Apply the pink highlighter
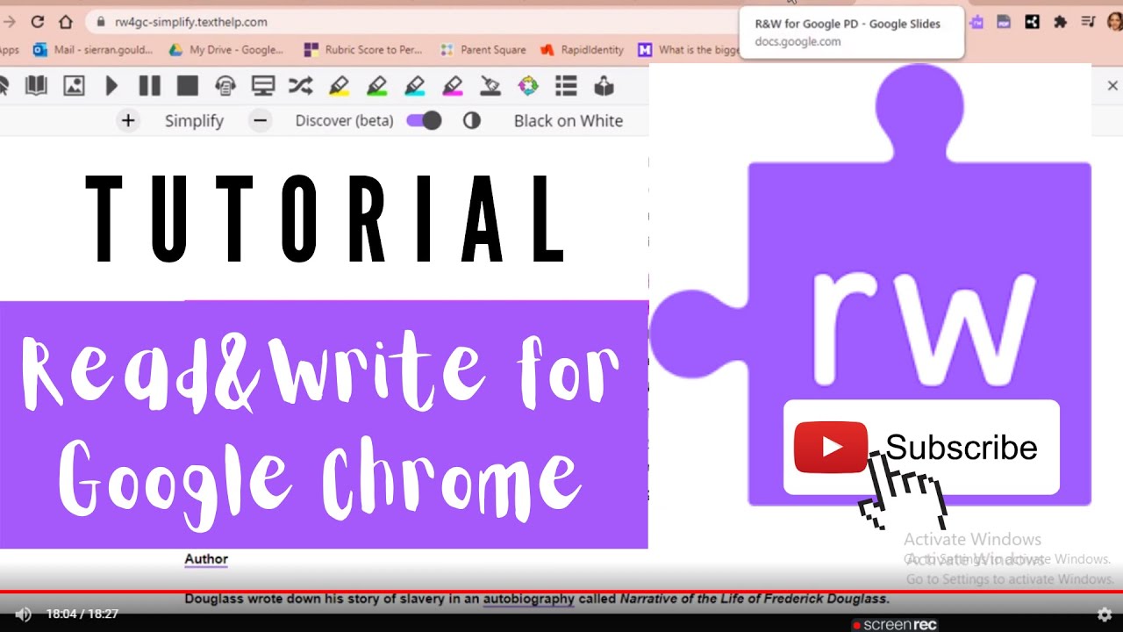Screen dimensions: 1123x632 coord(453,86)
